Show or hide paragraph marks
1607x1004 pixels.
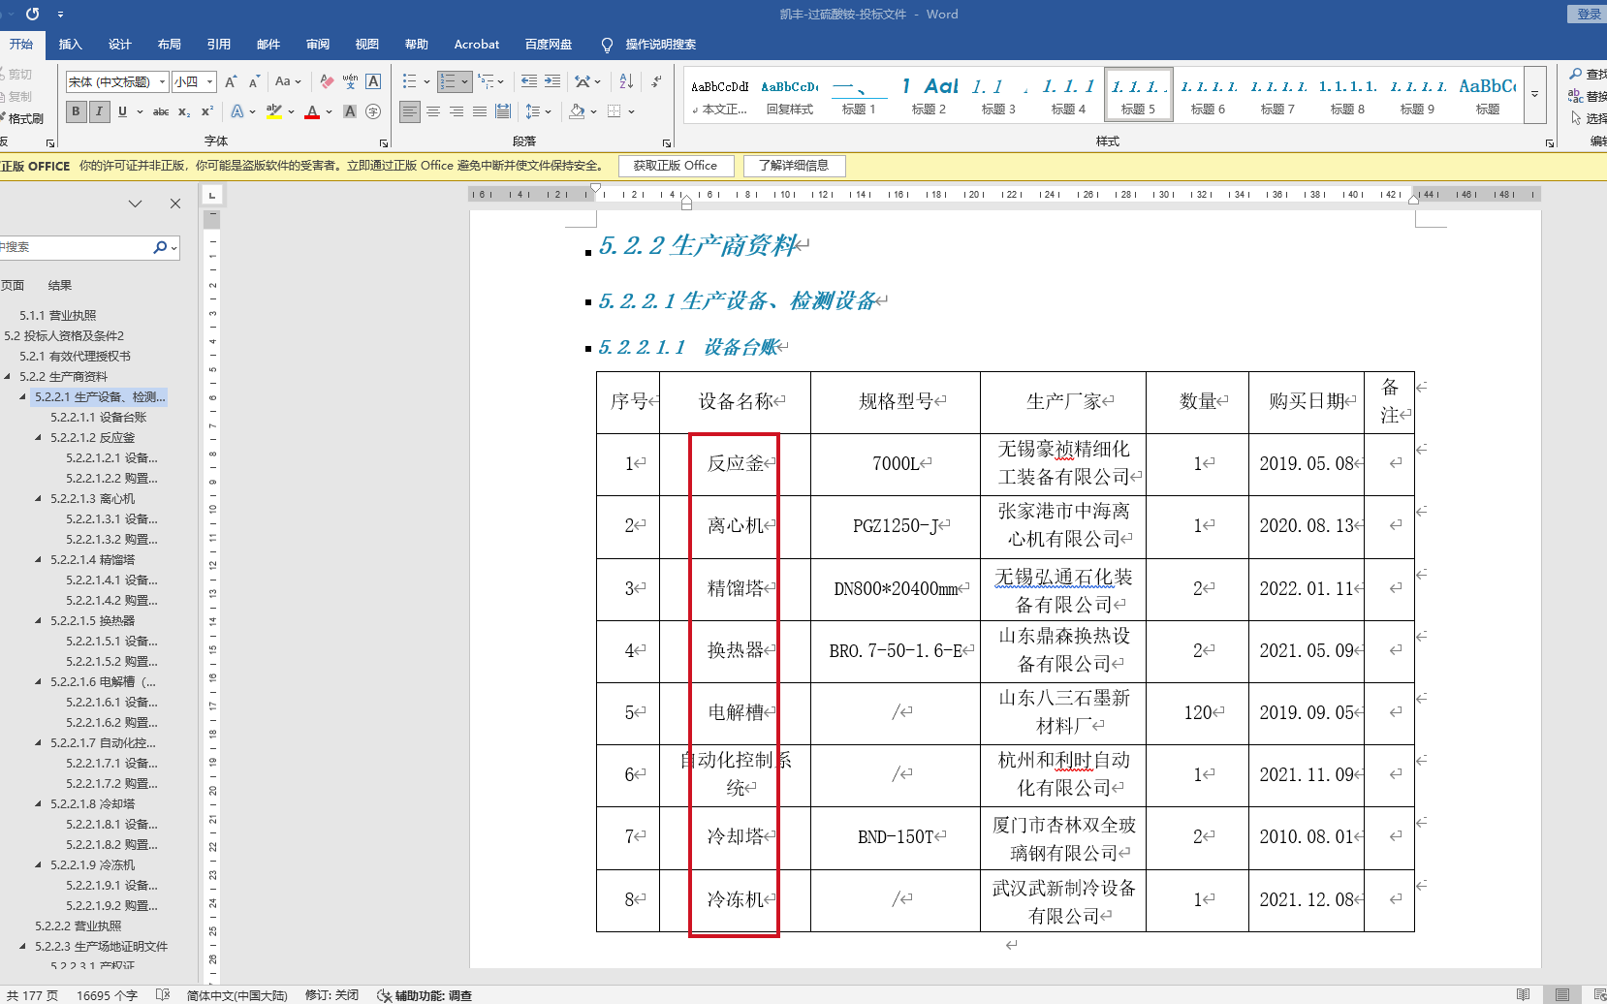click(656, 82)
